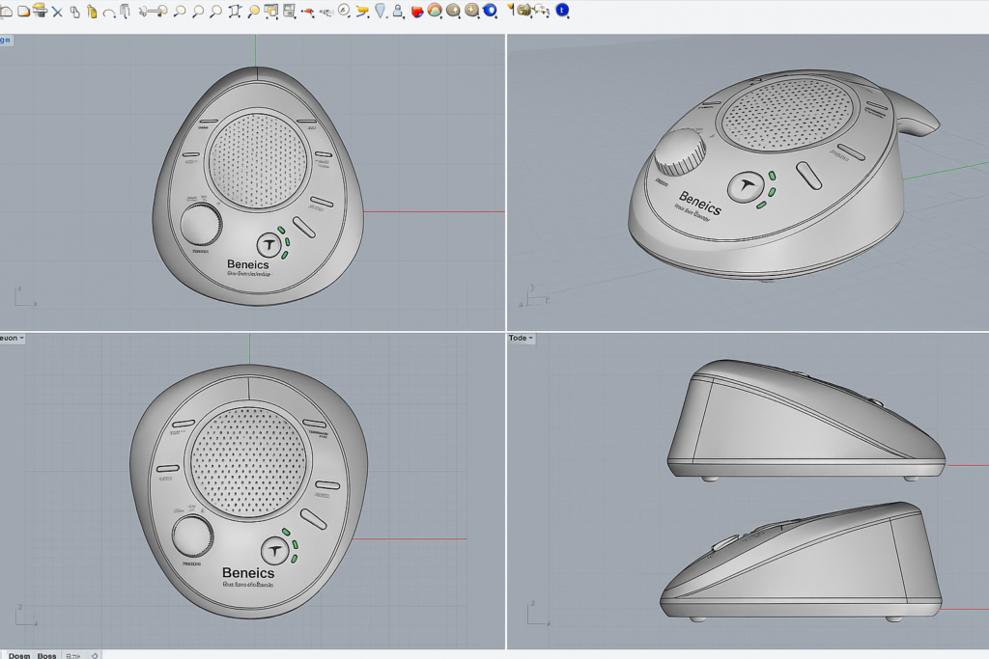Image resolution: width=989 pixels, height=659 pixels.
Task: Switch to the first bottom-left viewport tab
Action: pos(18,655)
